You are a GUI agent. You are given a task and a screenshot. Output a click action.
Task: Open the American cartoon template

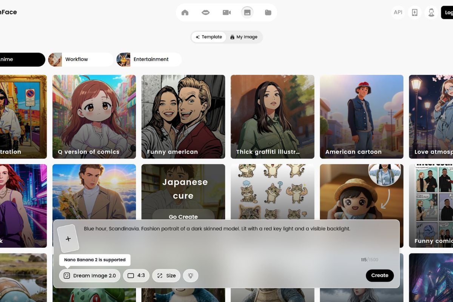click(x=361, y=117)
